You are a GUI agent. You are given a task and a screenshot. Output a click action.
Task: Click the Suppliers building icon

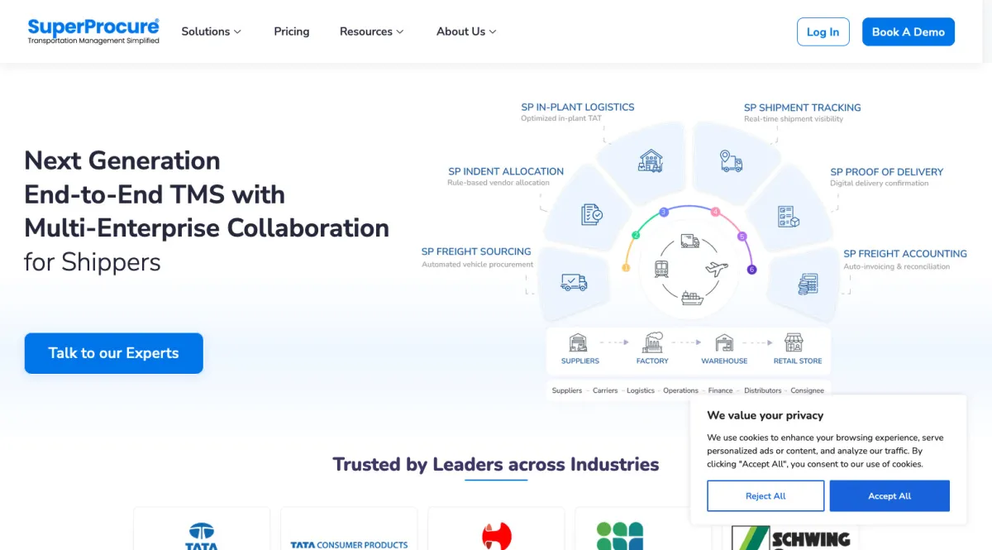579,342
